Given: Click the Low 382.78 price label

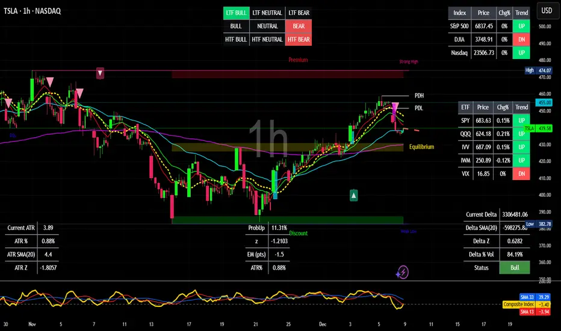Looking at the screenshot, I should (x=539, y=224).
